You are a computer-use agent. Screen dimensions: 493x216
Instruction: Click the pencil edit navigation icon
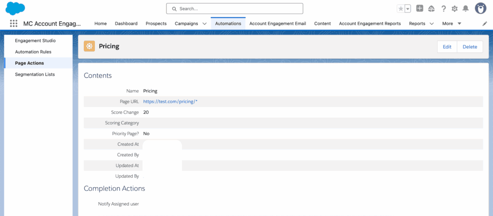(484, 24)
